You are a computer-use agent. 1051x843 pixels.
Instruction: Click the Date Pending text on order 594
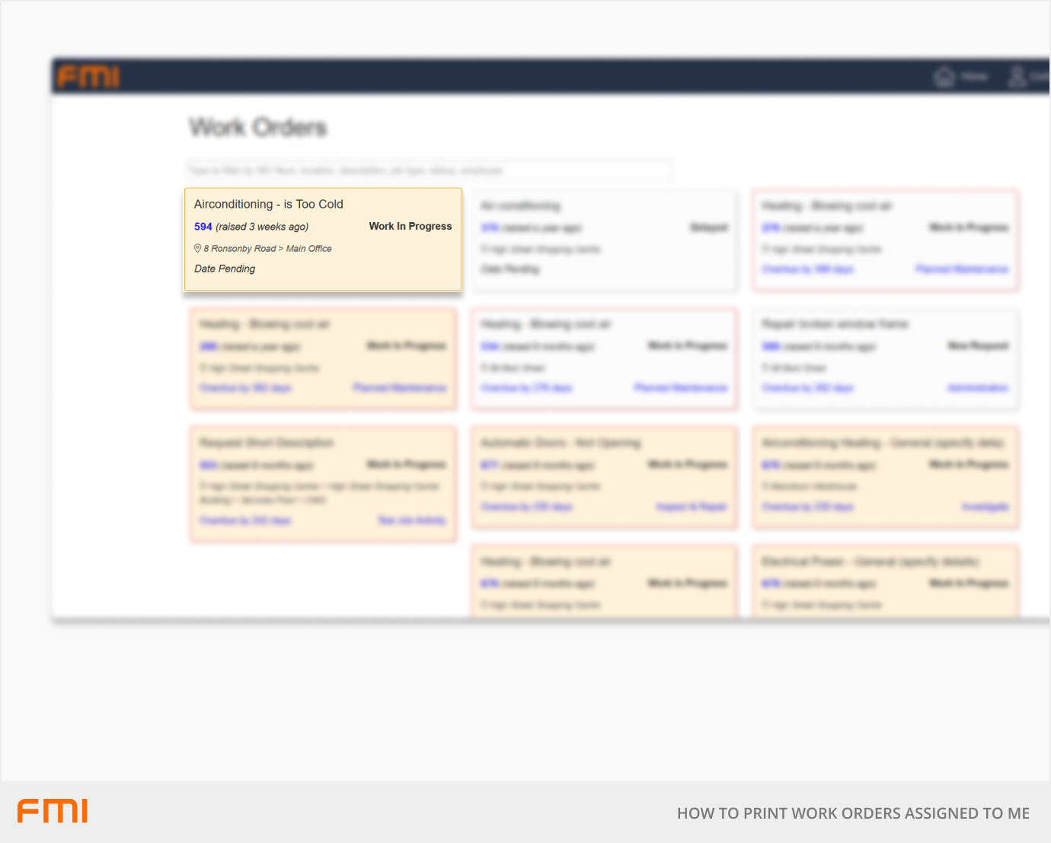pyautogui.click(x=225, y=269)
